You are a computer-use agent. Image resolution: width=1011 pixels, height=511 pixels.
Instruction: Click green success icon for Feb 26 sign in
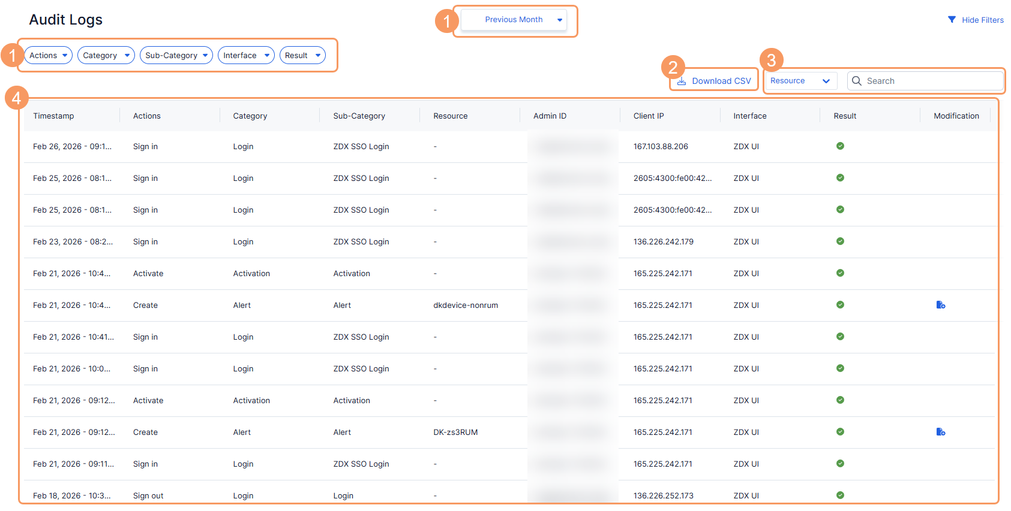click(840, 146)
